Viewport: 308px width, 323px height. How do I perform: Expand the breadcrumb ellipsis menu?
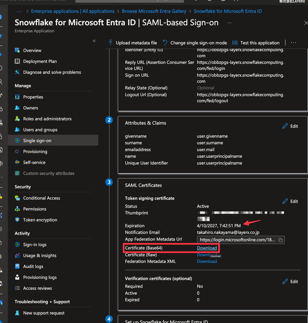click(x=19, y=11)
